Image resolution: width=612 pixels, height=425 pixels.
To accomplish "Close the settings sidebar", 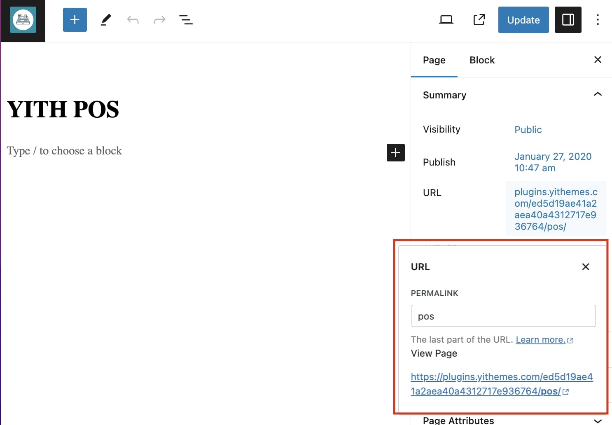I will pyautogui.click(x=598, y=60).
